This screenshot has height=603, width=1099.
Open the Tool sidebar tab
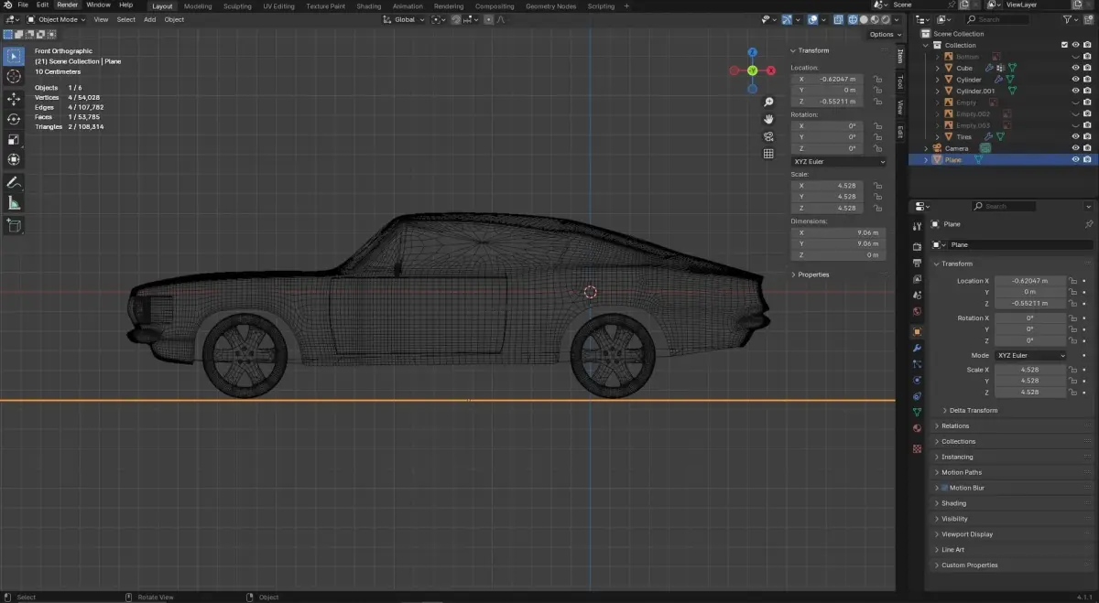tap(900, 82)
